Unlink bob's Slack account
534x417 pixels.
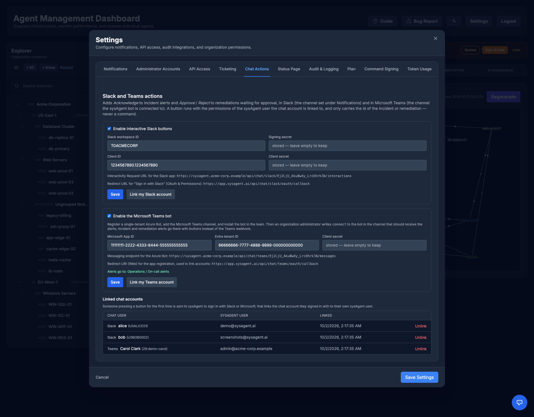pos(421,337)
